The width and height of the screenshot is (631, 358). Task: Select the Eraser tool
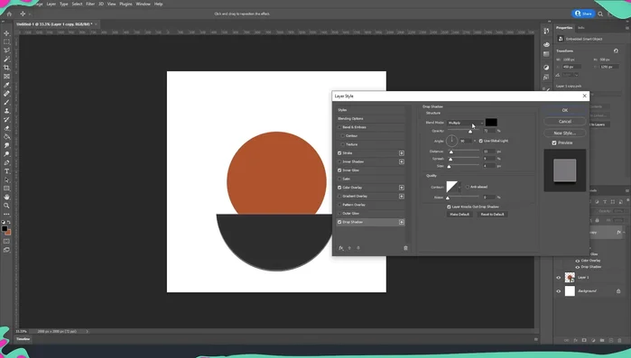pos(6,128)
